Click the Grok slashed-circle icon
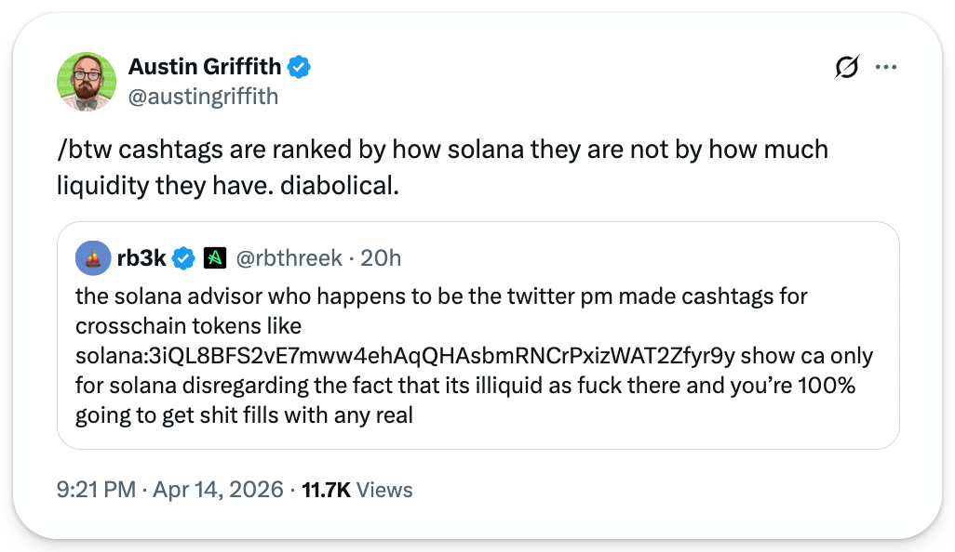 point(847,67)
